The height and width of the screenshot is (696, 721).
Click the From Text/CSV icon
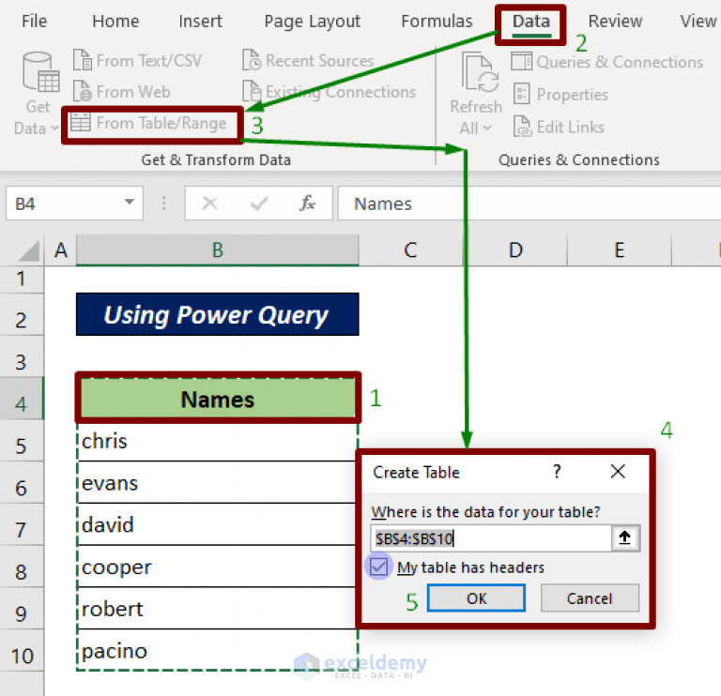point(83,60)
